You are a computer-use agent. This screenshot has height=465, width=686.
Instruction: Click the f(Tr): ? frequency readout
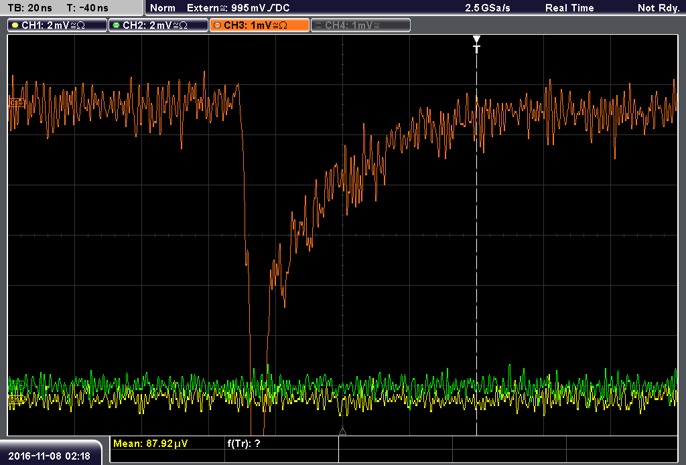[x=244, y=444]
